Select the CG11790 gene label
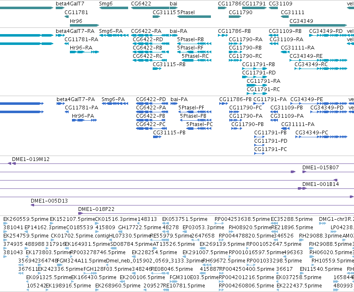The image size is (354, 292). 240,12
